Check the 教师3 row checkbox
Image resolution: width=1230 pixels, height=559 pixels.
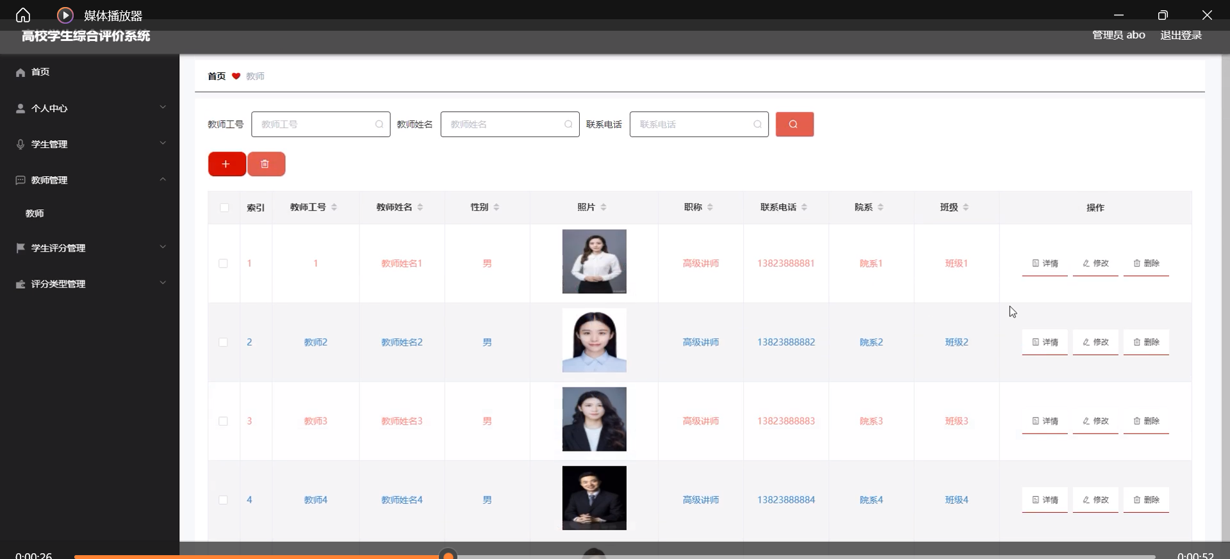click(223, 421)
